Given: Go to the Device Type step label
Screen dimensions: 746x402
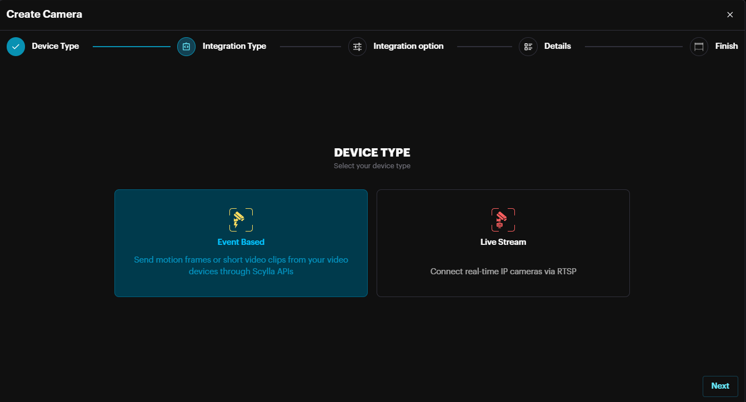Looking at the screenshot, I should click(x=55, y=46).
